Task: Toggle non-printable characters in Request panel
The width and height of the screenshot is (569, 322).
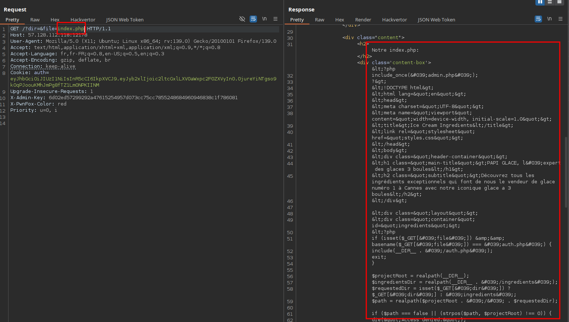Action: pos(264,19)
